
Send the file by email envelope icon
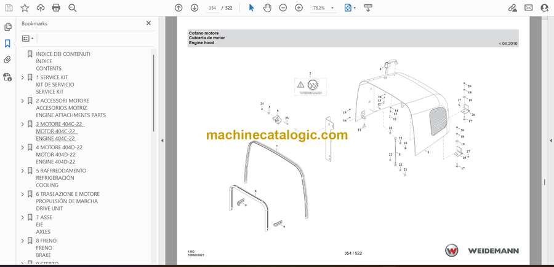[x=529, y=8]
